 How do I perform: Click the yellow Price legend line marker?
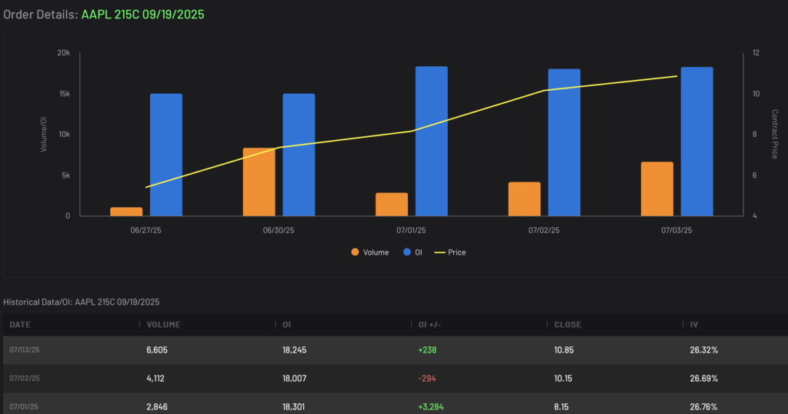click(439, 252)
